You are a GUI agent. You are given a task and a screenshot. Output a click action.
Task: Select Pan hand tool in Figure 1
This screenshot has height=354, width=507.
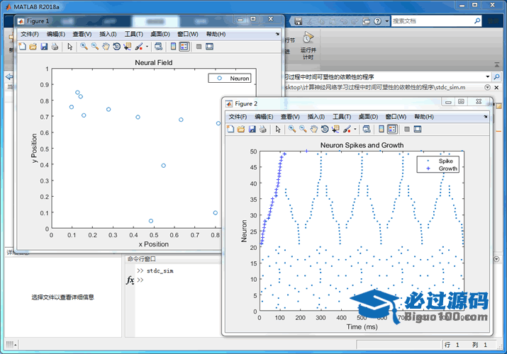(106, 47)
